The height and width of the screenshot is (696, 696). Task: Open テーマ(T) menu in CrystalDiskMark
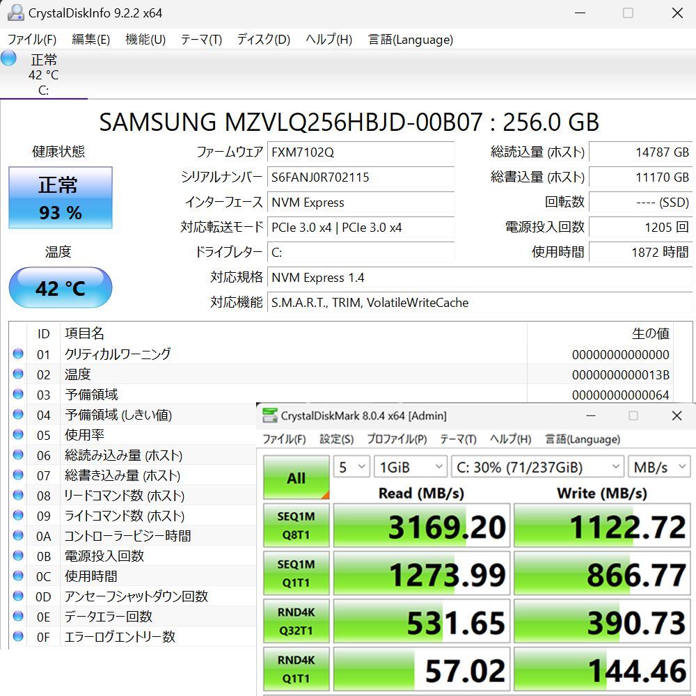(x=458, y=439)
